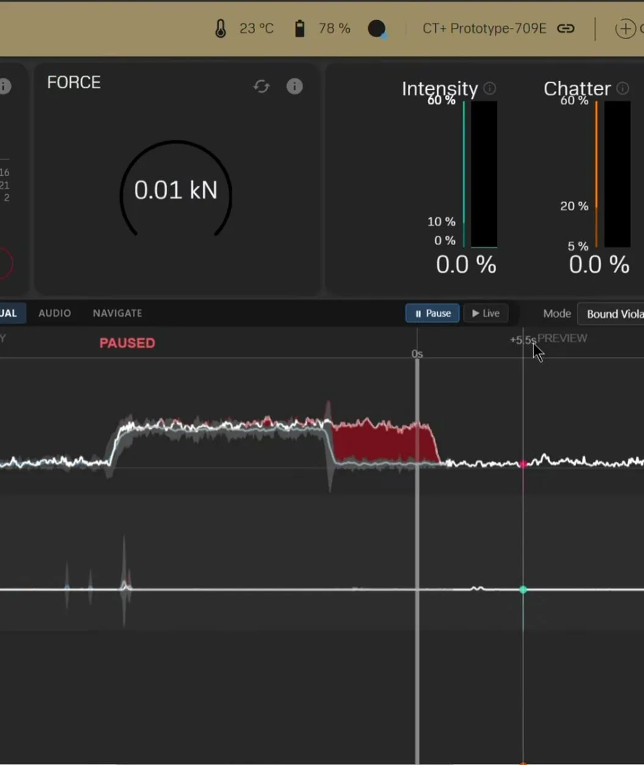The height and width of the screenshot is (765, 644).
Task: Refresh the FORCE panel reading
Action: pos(261,87)
